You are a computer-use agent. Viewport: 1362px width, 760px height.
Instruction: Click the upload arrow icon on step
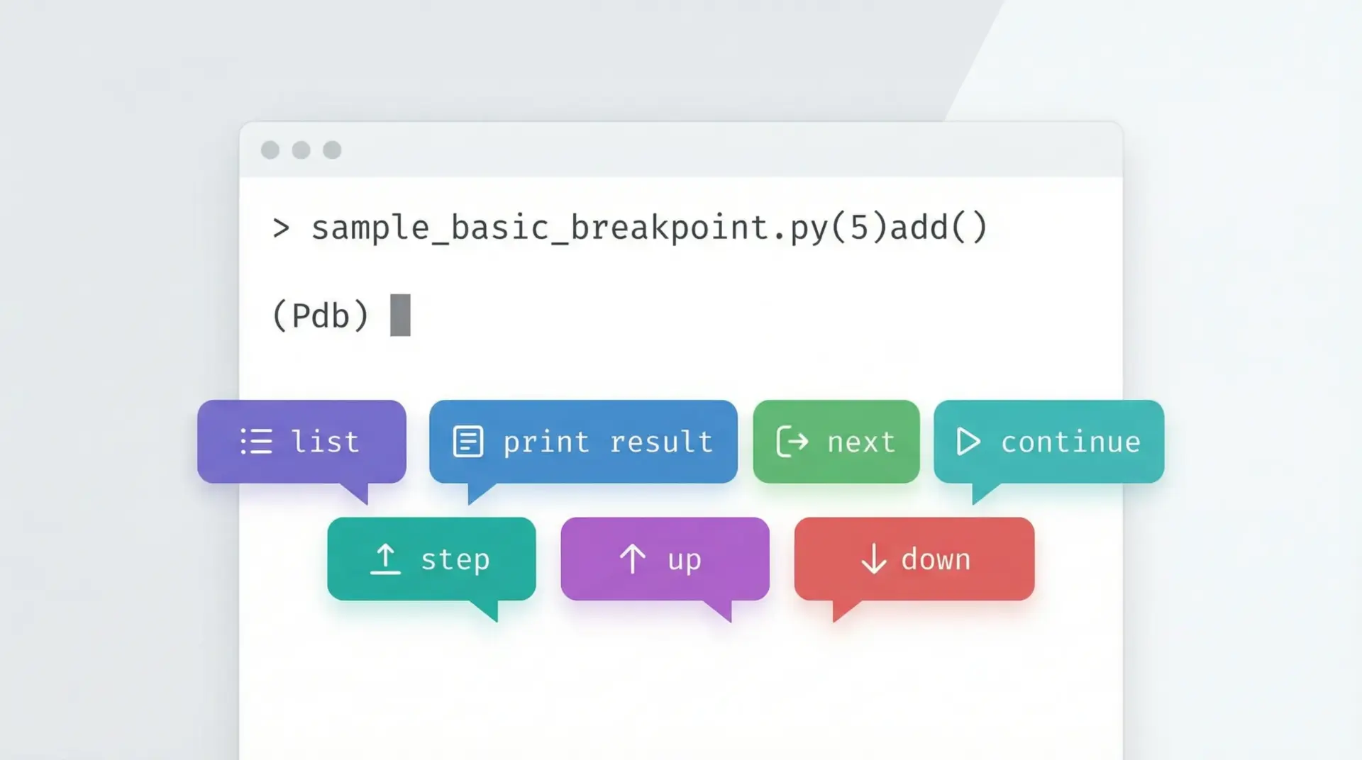[385, 559]
